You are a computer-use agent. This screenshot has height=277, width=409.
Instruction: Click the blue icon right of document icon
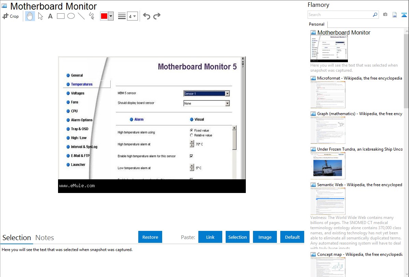pos(404,15)
